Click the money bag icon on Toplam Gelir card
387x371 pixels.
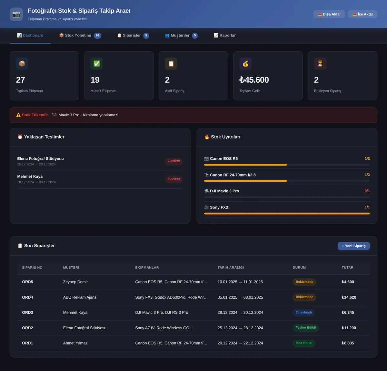point(245,64)
